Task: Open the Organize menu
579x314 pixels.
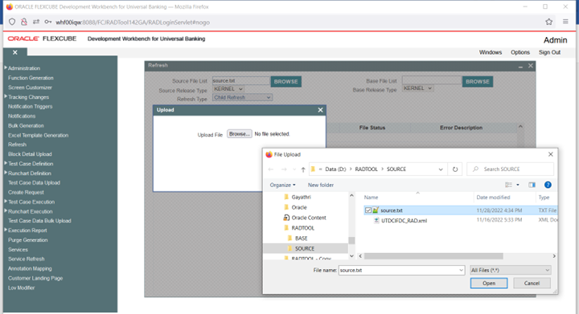Action: [x=282, y=185]
